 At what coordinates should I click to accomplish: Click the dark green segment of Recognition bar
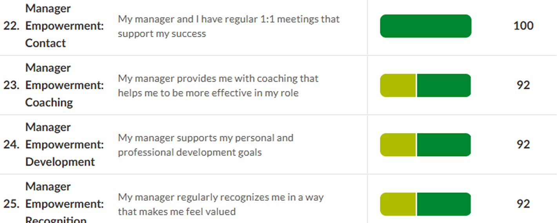click(444, 204)
